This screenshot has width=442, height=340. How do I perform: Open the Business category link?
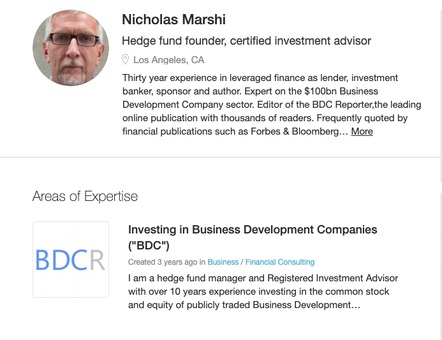tap(223, 262)
